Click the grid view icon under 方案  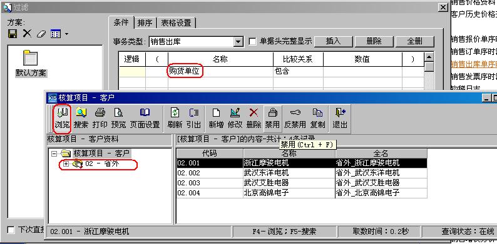pos(56,34)
